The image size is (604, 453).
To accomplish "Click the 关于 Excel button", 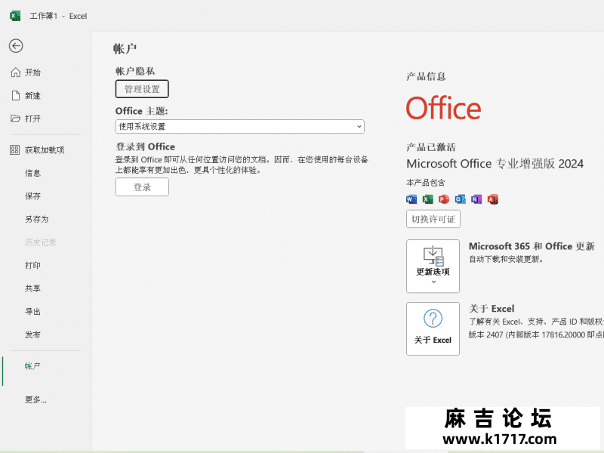I will point(433,328).
